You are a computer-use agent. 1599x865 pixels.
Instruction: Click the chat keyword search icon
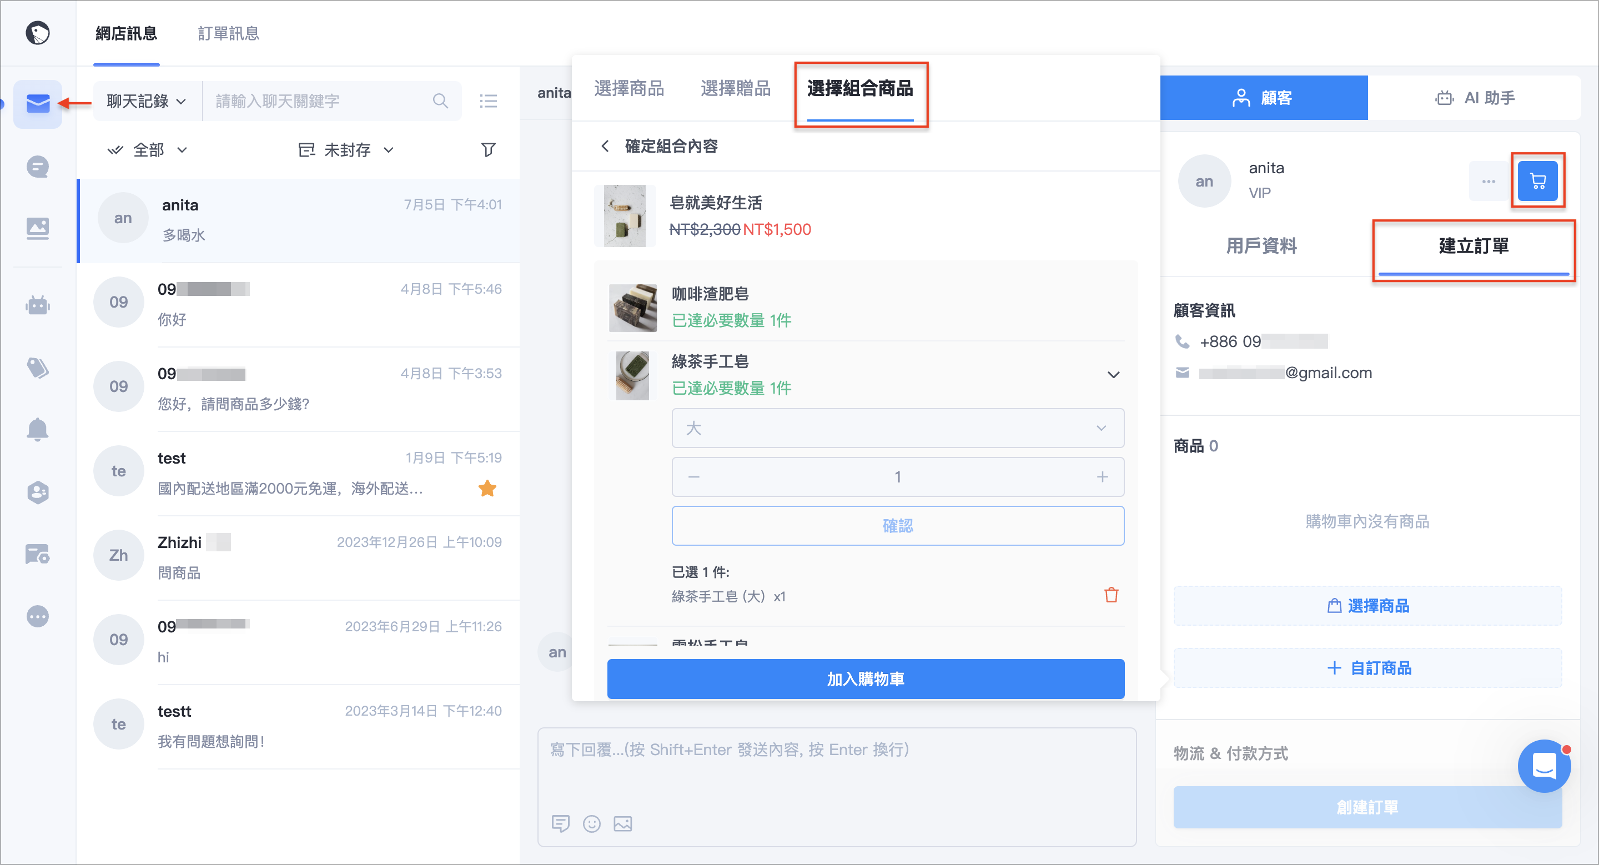(440, 100)
